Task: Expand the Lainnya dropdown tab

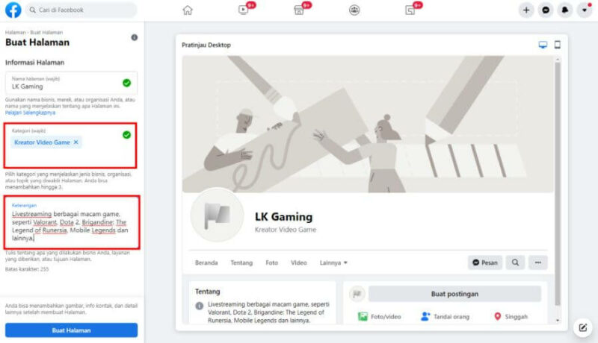Action: click(x=333, y=262)
